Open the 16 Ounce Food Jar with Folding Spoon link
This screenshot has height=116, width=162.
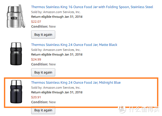pos(92,7)
